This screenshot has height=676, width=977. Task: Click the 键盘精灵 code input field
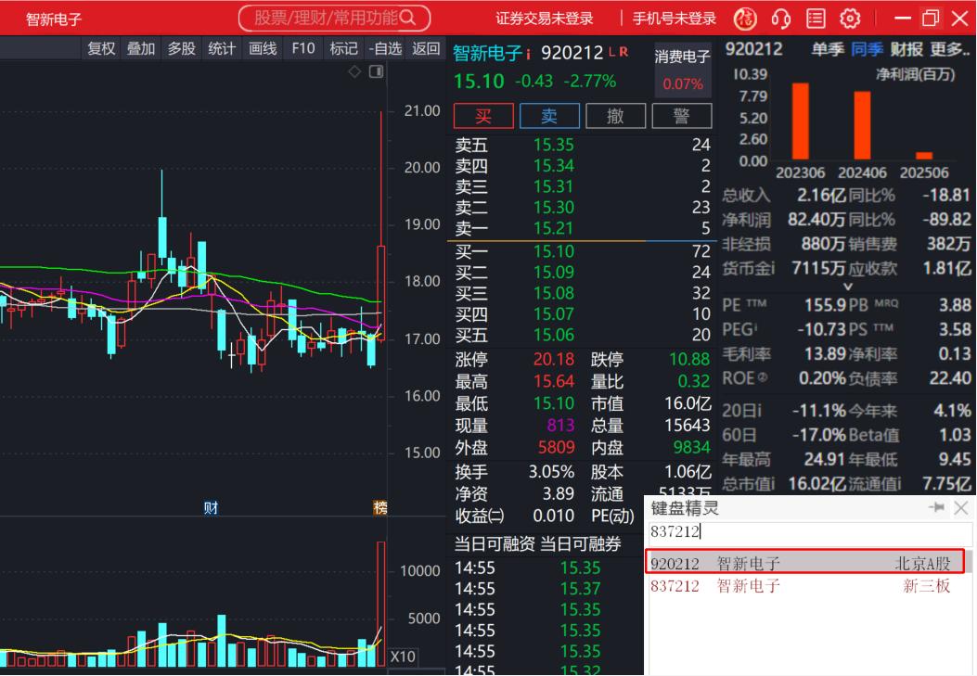(809, 531)
